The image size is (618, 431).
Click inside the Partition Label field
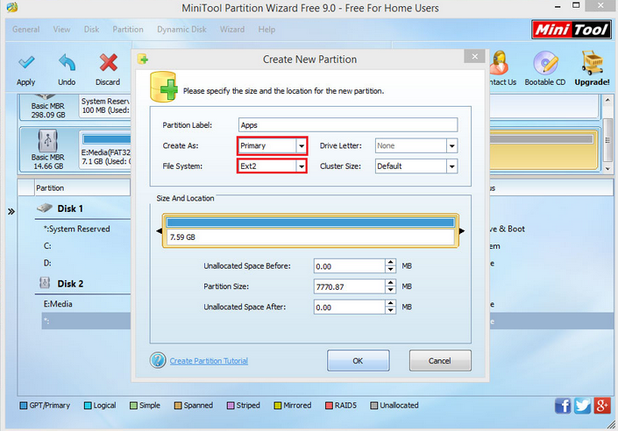click(x=347, y=125)
